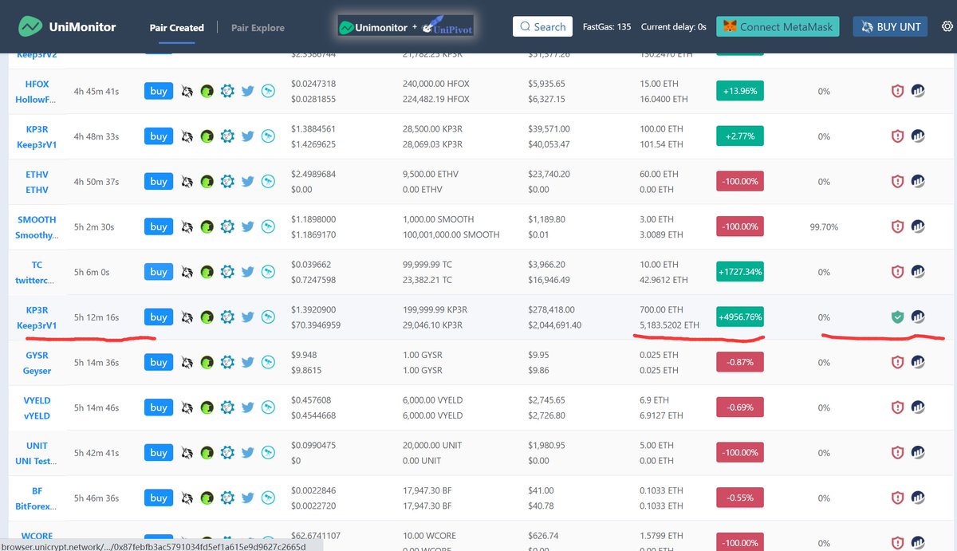Open the TC twitterc token link

37,273
